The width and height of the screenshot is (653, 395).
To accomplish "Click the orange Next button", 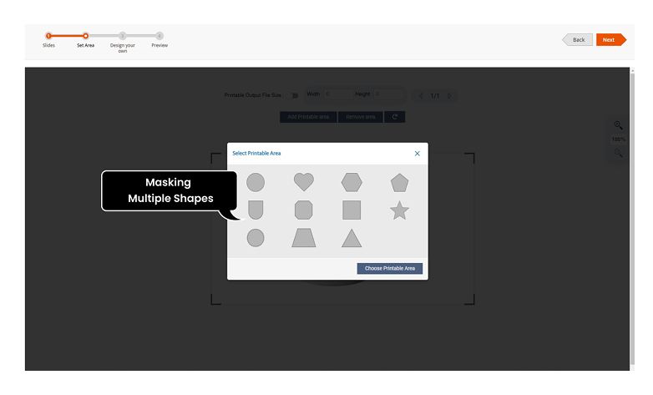I will pyautogui.click(x=610, y=40).
